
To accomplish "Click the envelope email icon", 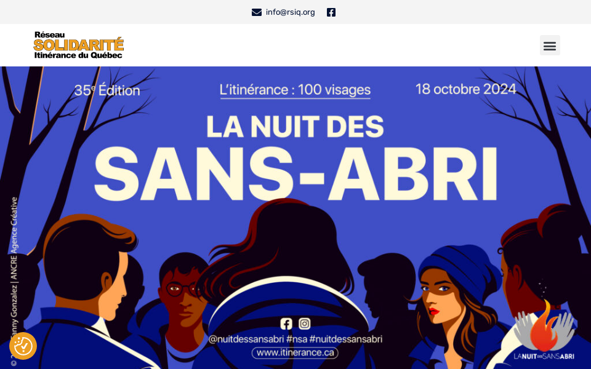I will pos(256,12).
